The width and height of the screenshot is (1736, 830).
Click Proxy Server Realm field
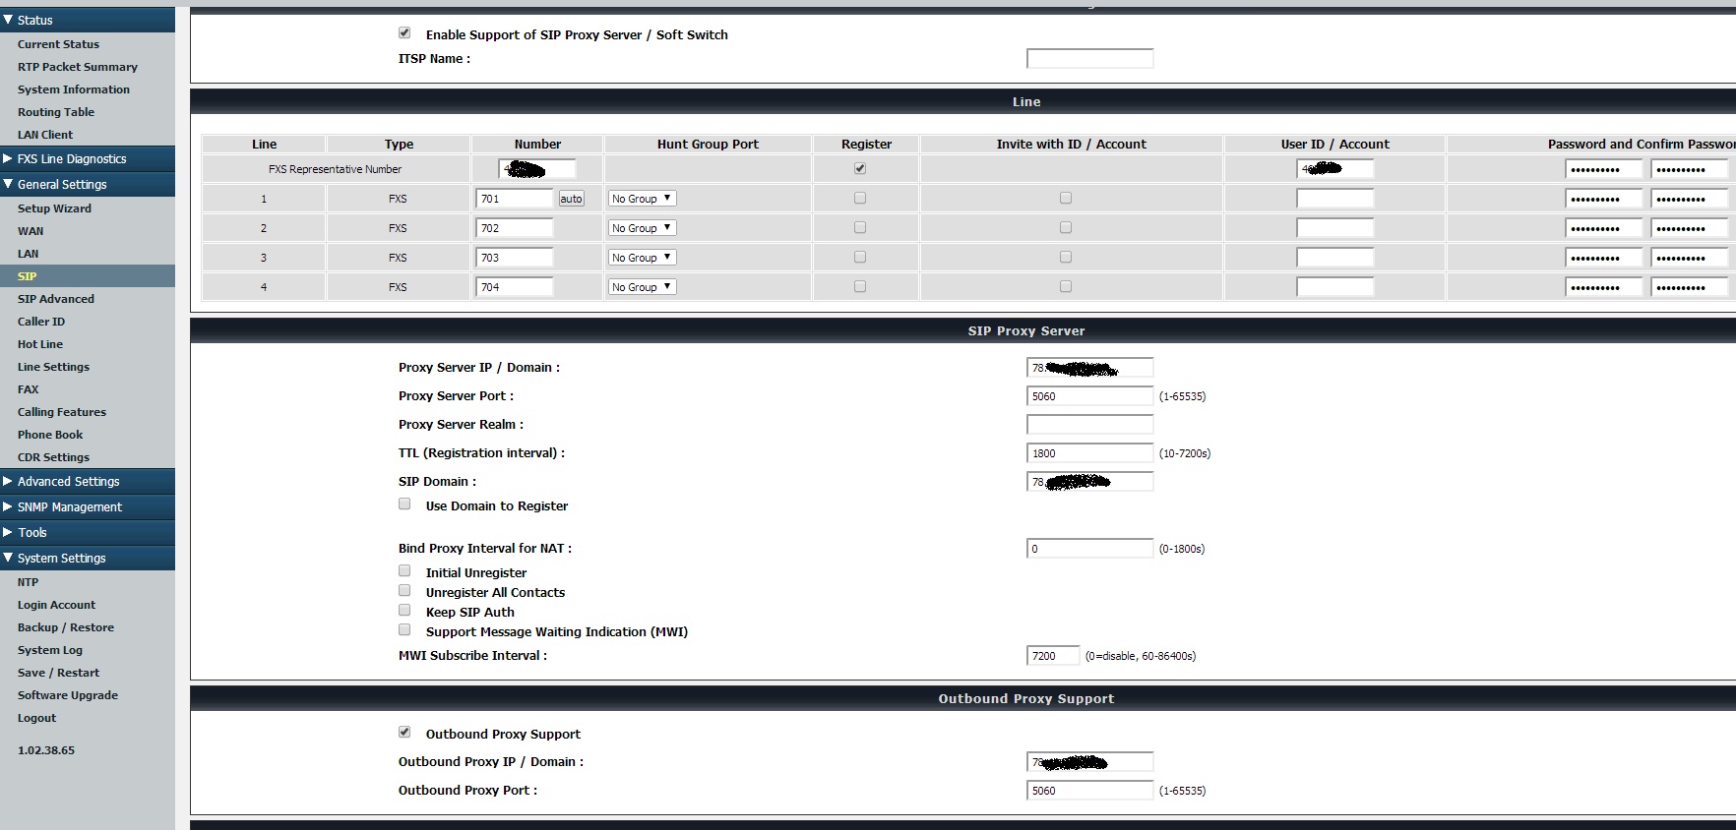click(1089, 425)
